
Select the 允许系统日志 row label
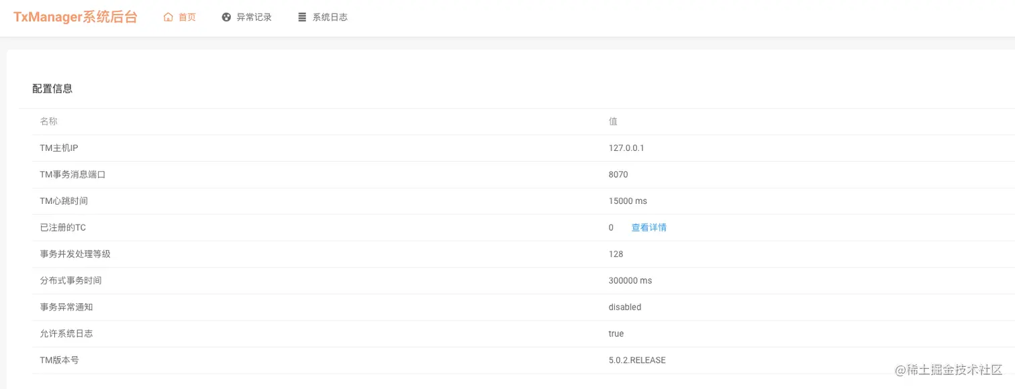[66, 333]
